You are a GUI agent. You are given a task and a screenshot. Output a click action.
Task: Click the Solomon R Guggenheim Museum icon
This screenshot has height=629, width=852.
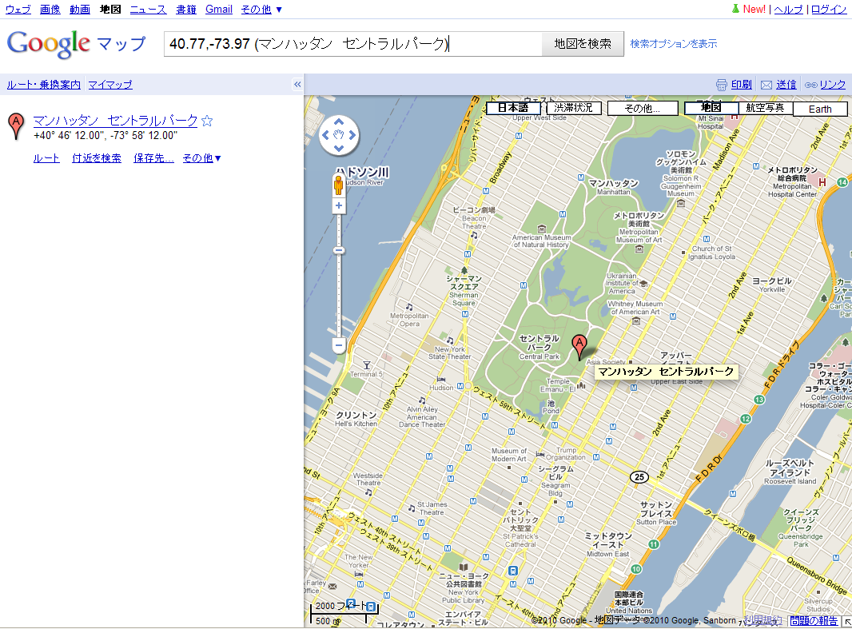(681, 203)
